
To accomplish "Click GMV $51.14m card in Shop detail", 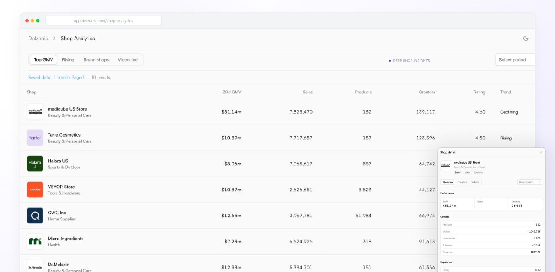I will 457,204.
